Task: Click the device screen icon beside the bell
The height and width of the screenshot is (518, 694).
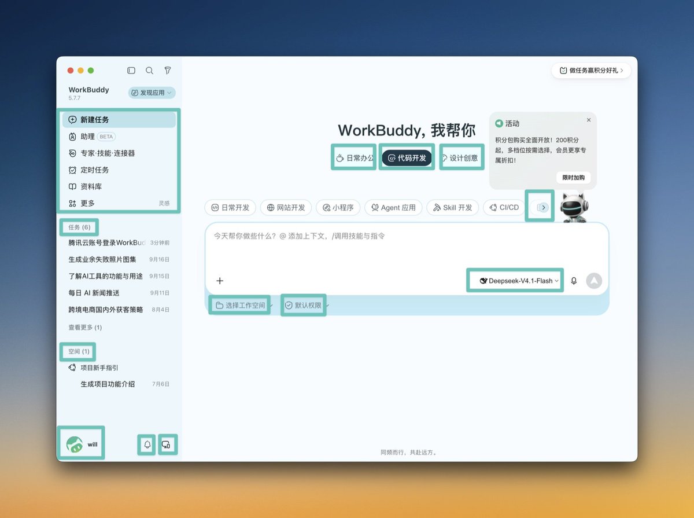Action: [x=166, y=444]
